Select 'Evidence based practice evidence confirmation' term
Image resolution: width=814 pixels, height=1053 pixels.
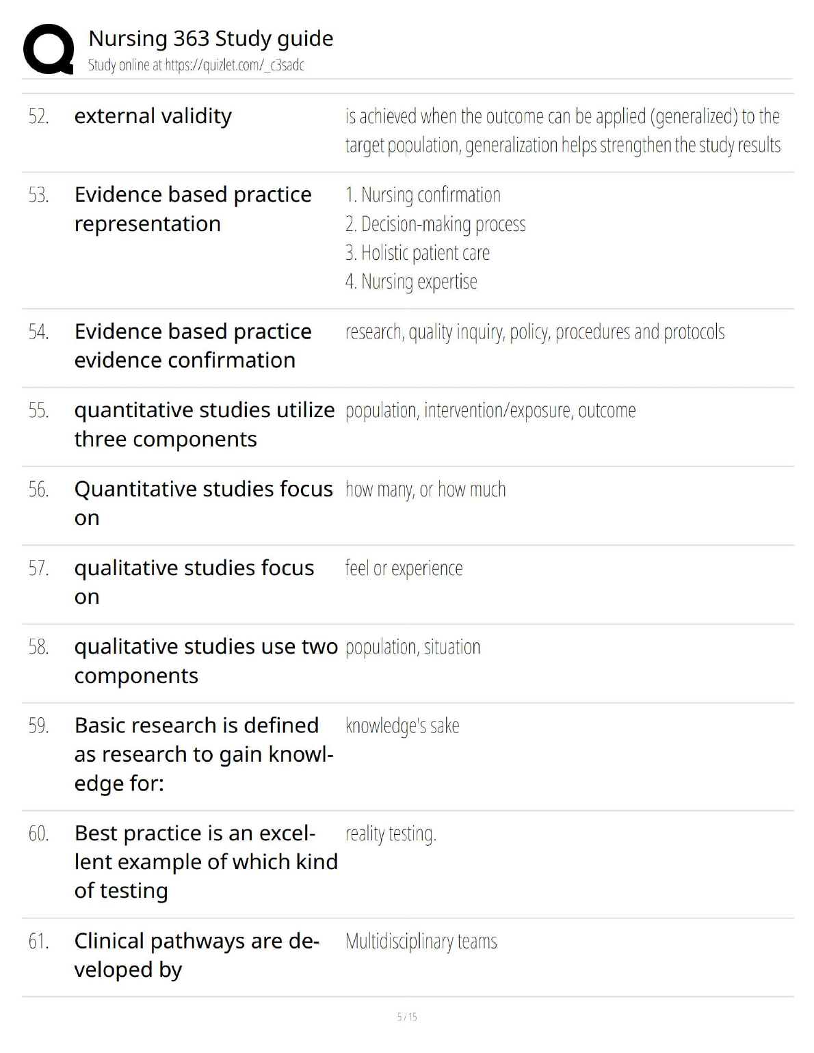[x=192, y=346]
